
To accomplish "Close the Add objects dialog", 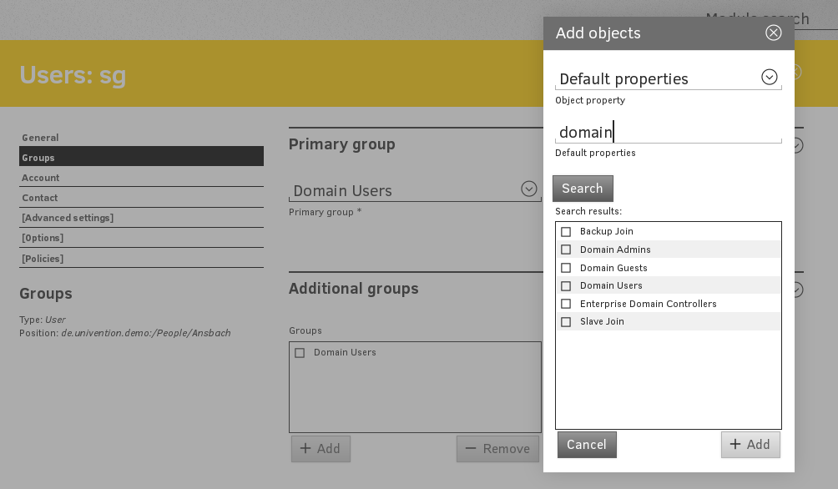I will pyautogui.click(x=773, y=33).
